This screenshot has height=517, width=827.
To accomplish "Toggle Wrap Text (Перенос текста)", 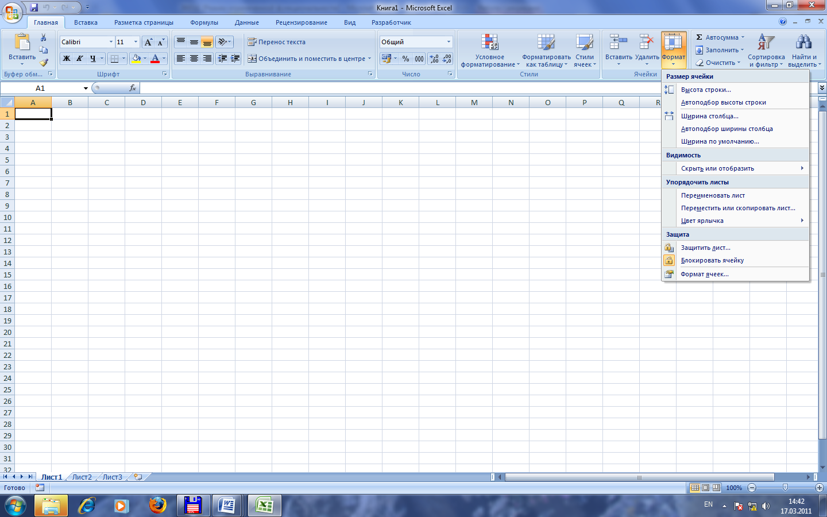I will (x=277, y=42).
